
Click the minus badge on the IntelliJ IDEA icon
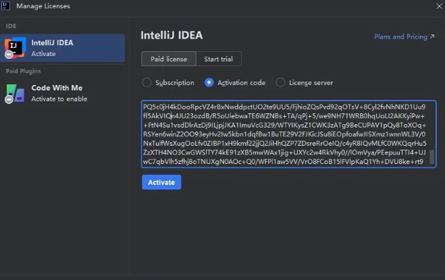point(9,53)
